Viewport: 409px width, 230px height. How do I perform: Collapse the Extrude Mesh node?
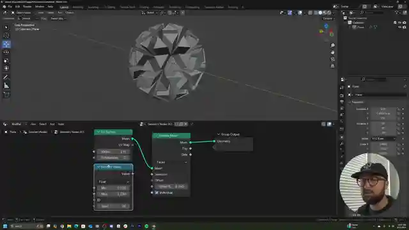click(x=157, y=135)
